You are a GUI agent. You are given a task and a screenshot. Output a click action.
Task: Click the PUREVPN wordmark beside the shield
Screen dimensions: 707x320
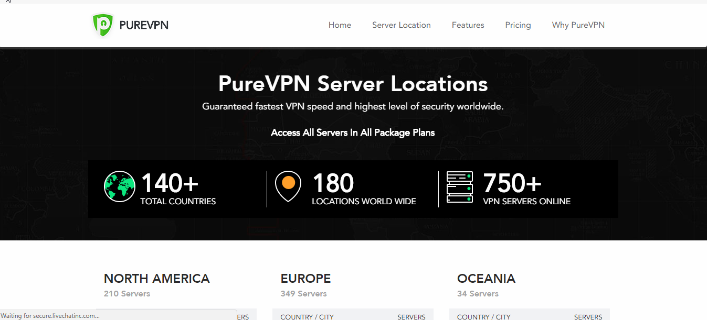144,25
